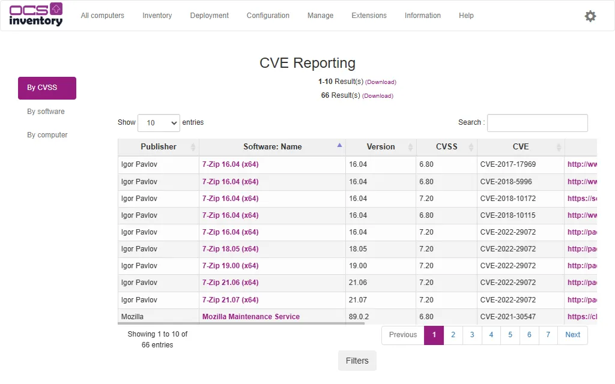Go to page 7
Screen dimensions: 615x384
click(548, 335)
